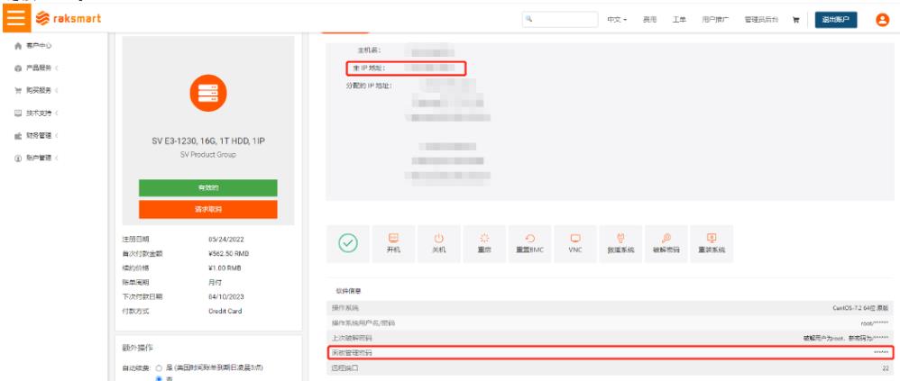Click the CentOS-7.2 64位 operating system value
The image size is (900, 381).
pos(860,308)
